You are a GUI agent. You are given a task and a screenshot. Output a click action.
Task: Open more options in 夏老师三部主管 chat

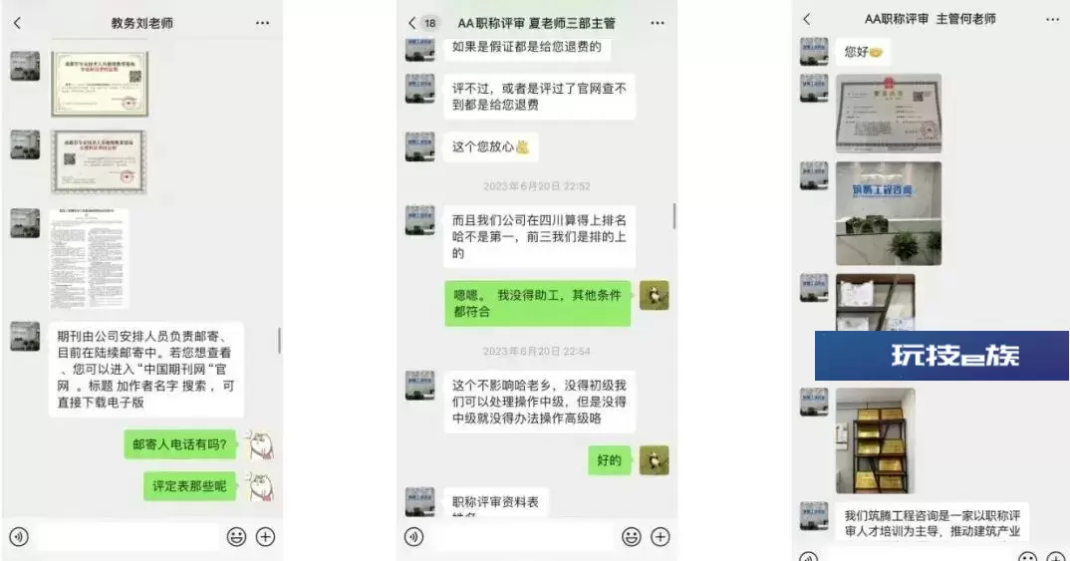click(658, 23)
